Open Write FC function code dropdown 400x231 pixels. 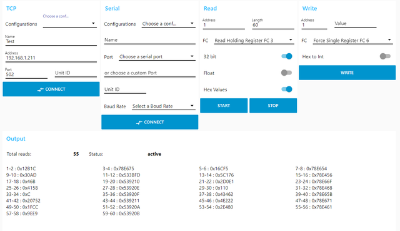pos(352,40)
